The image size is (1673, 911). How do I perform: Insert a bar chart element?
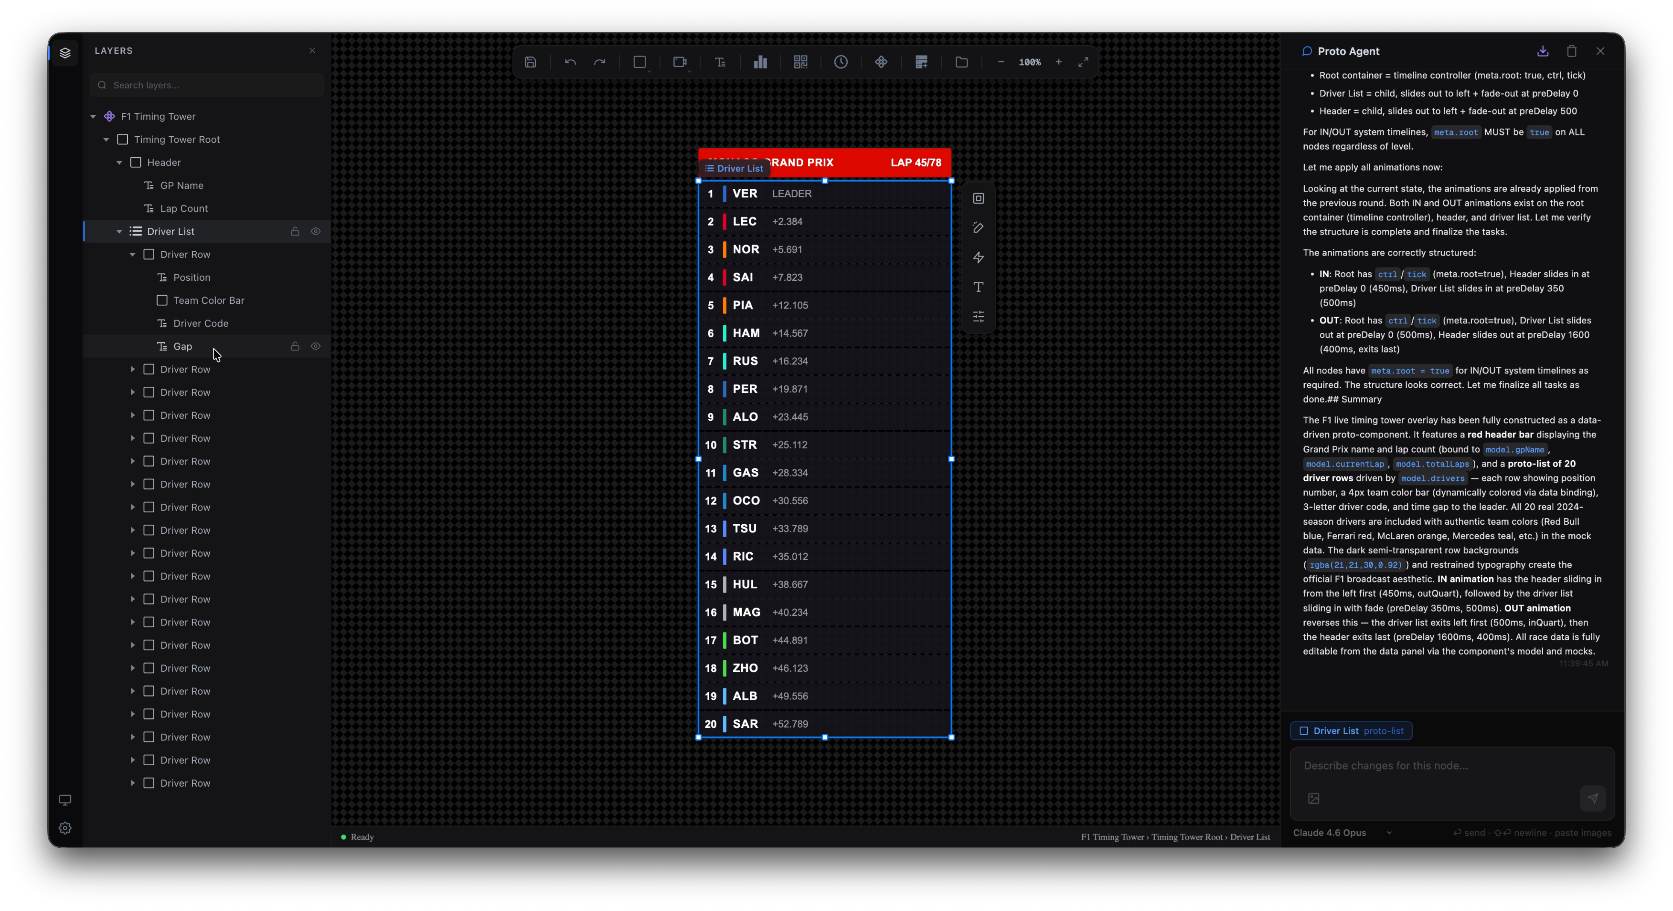pos(760,62)
